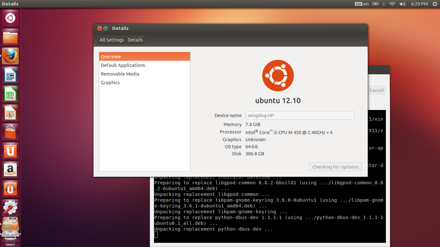Click the OS type value '64-bit'
Viewport: 440px width, 247px height.
252,147
